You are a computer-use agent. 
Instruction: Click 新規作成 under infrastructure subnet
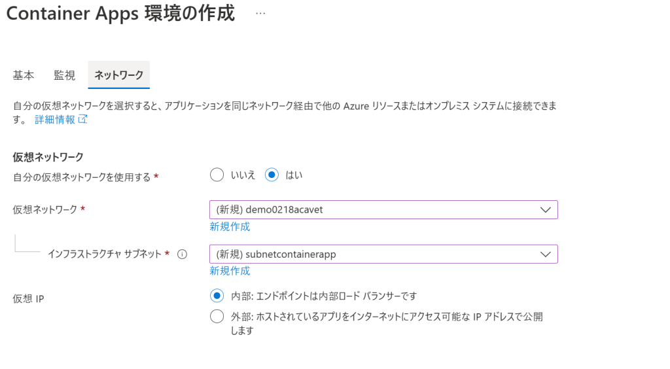(230, 271)
